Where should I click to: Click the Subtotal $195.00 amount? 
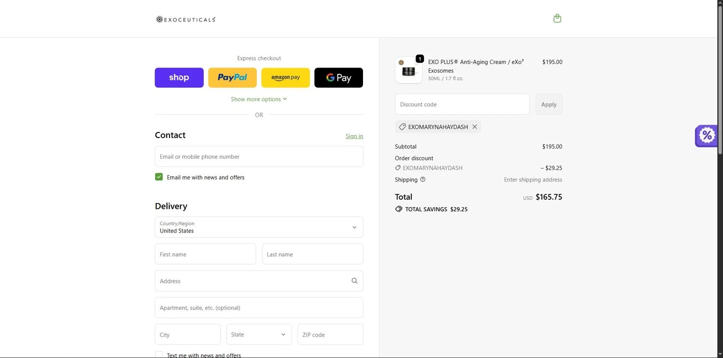point(552,147)
